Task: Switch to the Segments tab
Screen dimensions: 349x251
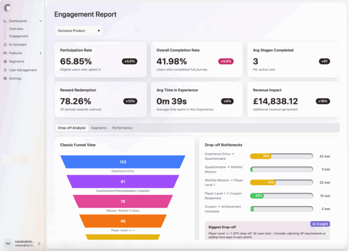Action: 99,128
